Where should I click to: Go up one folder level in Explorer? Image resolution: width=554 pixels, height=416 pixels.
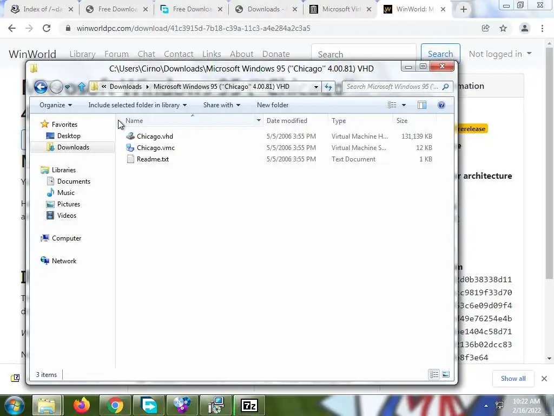pos(82,87)
